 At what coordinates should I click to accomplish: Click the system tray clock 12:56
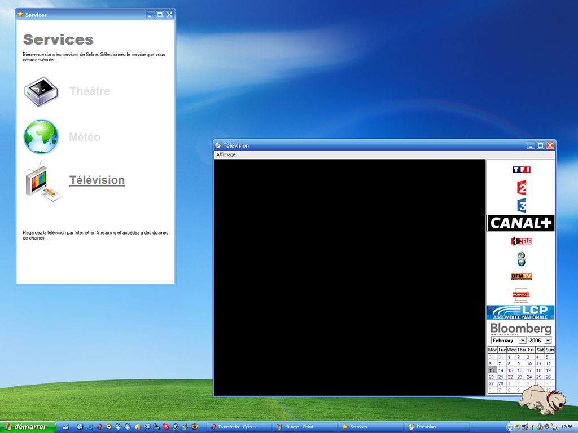coord(567,427)
